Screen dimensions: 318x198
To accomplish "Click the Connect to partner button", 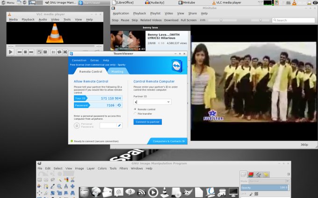I will [147, 122].
